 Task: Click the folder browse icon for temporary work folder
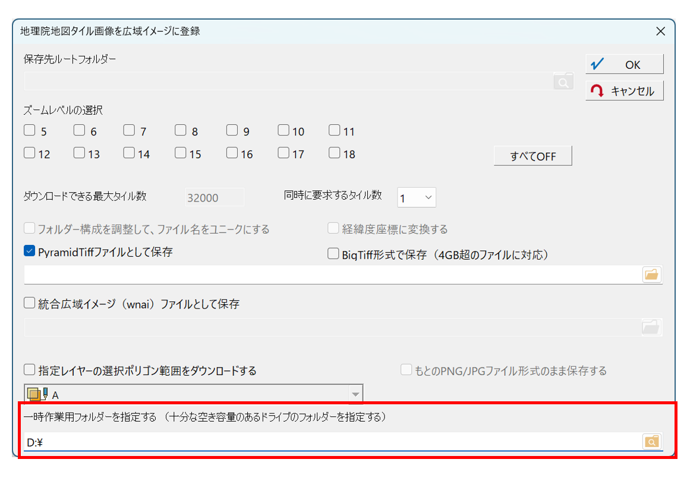click(x=652, y=441)
